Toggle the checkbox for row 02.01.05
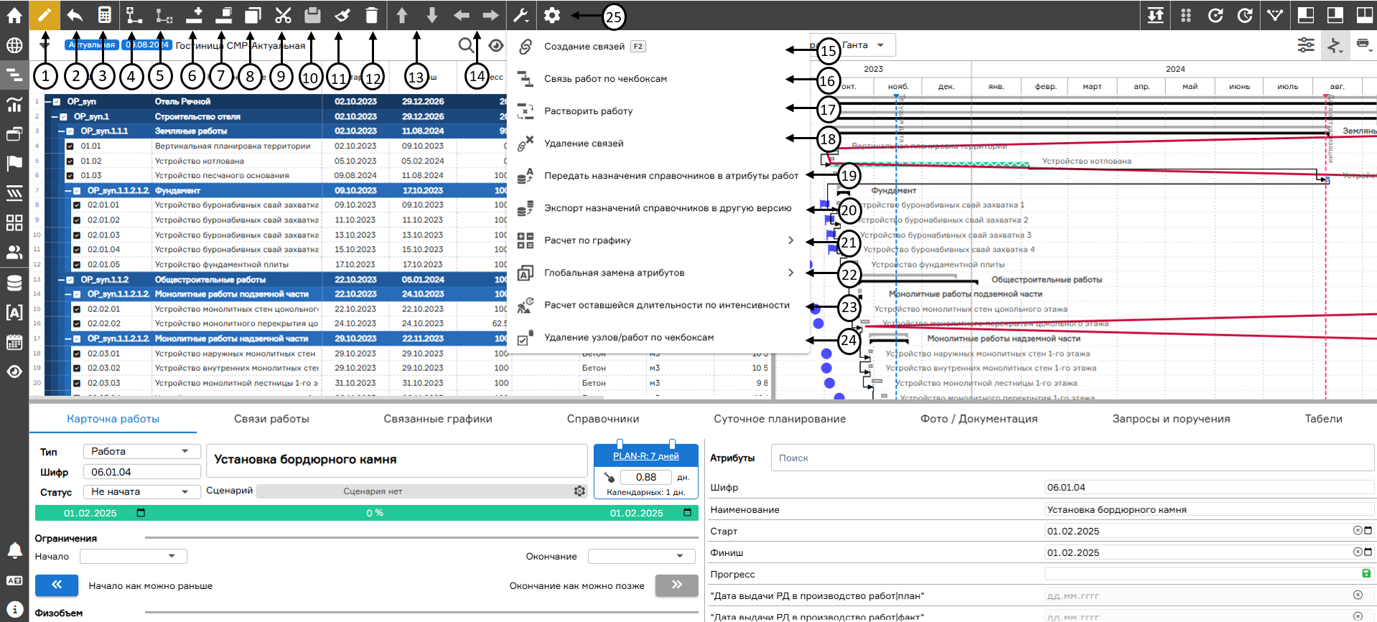 tap(77, 265)
